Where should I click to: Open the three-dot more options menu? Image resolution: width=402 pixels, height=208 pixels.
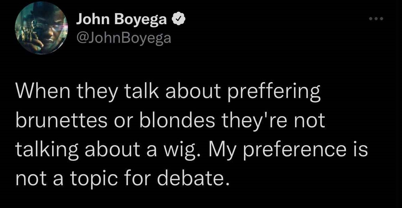point(376,19)
